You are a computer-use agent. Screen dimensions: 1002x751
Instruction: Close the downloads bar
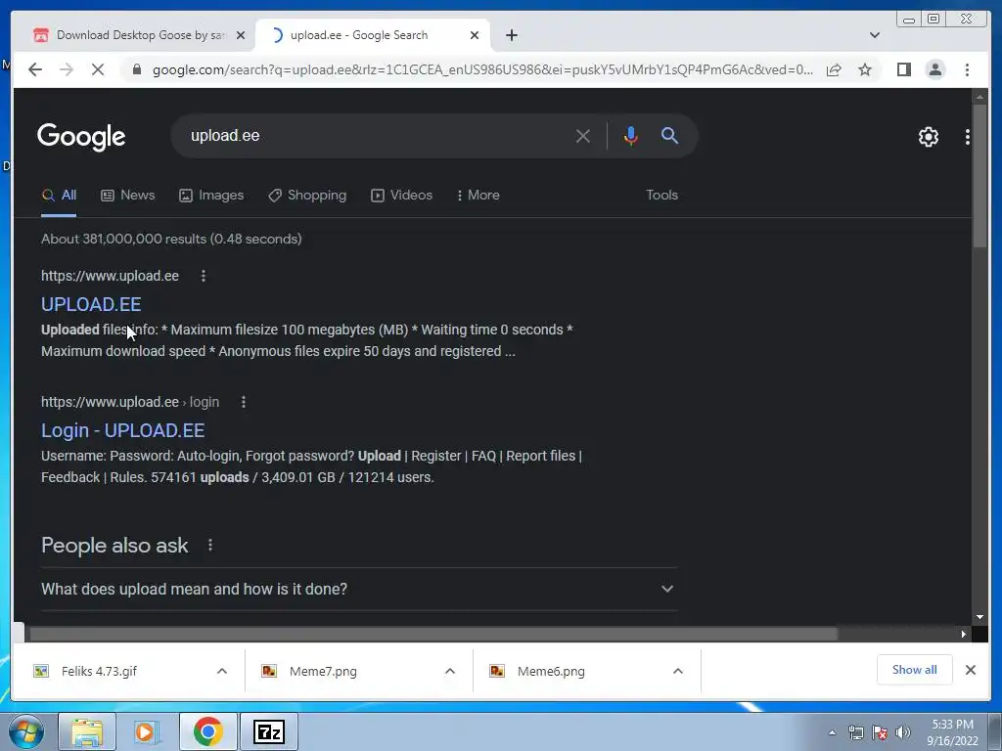(970, 670)
